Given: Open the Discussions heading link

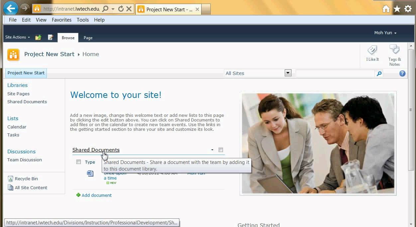Looking at the screenshot, I should pos(21,152).
